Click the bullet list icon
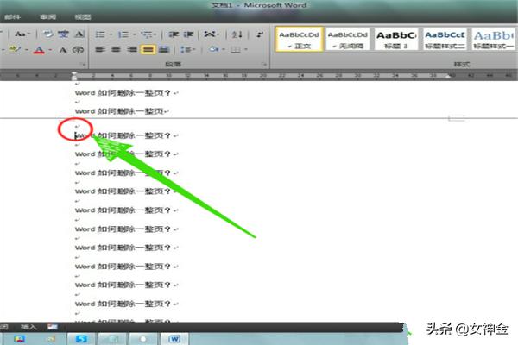The image size is (518, 345). pyautogui.click(x=100, y=34)
